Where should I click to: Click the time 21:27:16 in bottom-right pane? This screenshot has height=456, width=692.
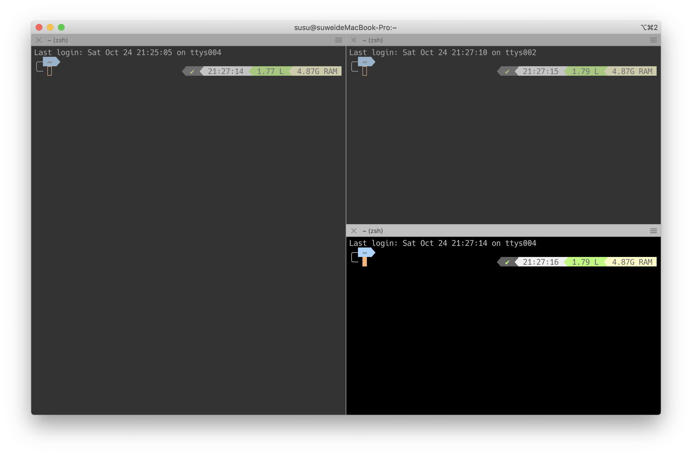[x=540, y=262]
